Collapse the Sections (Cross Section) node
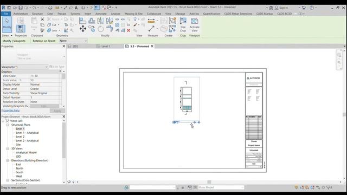Screen dimensions: 347x195 pos(8,180)
